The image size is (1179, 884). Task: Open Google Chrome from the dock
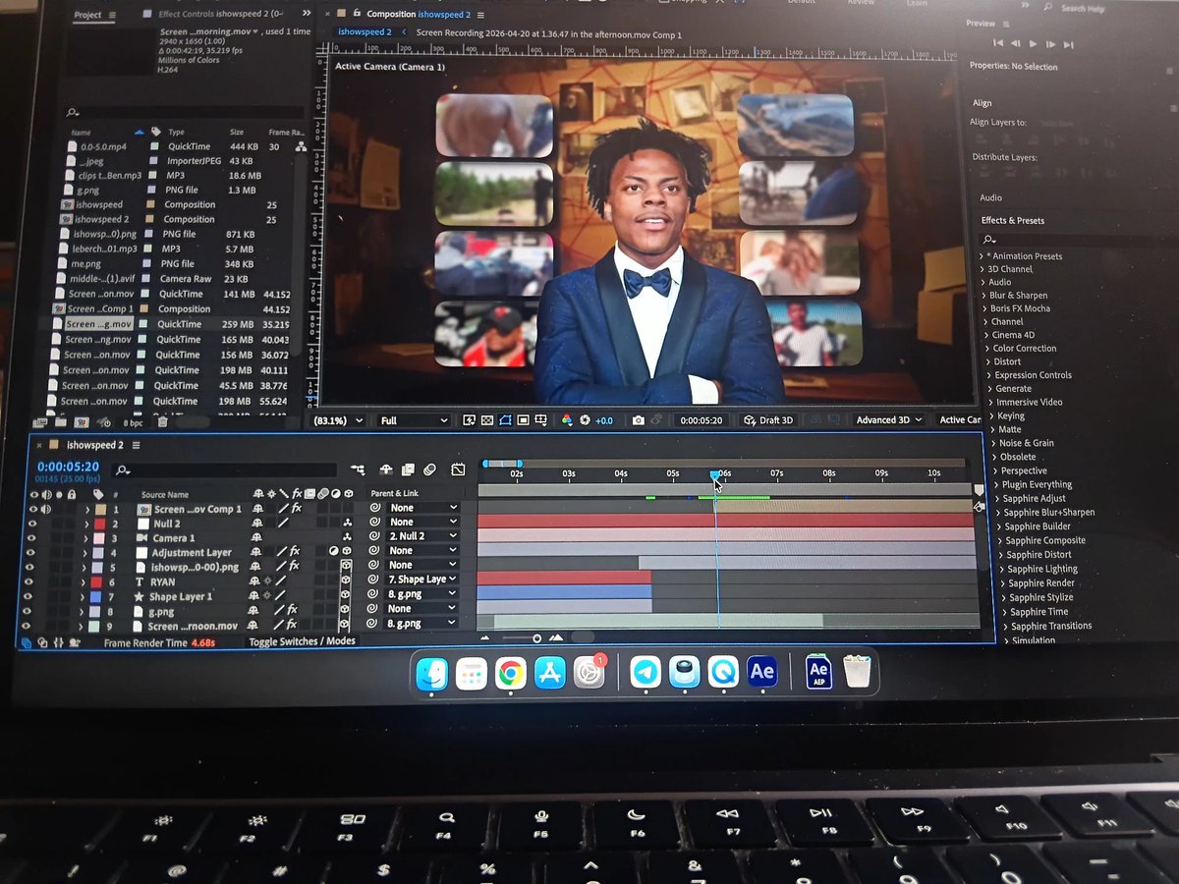pyautogui.click(x=510, y=673)
